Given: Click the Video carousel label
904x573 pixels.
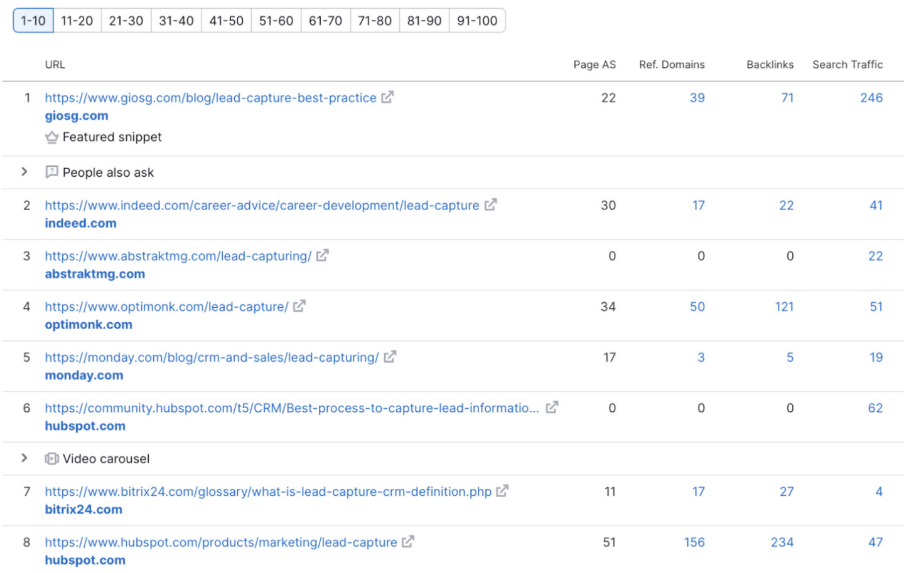Looking at the screenshot, I should click(106, 459).
